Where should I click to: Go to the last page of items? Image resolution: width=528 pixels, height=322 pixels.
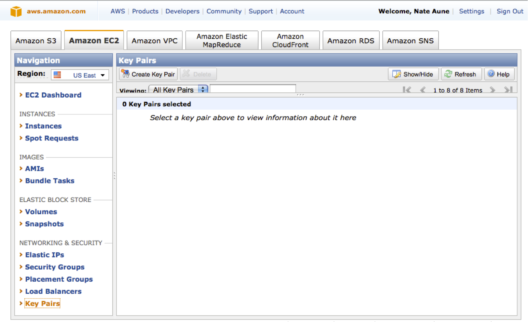tap(508, 90)
